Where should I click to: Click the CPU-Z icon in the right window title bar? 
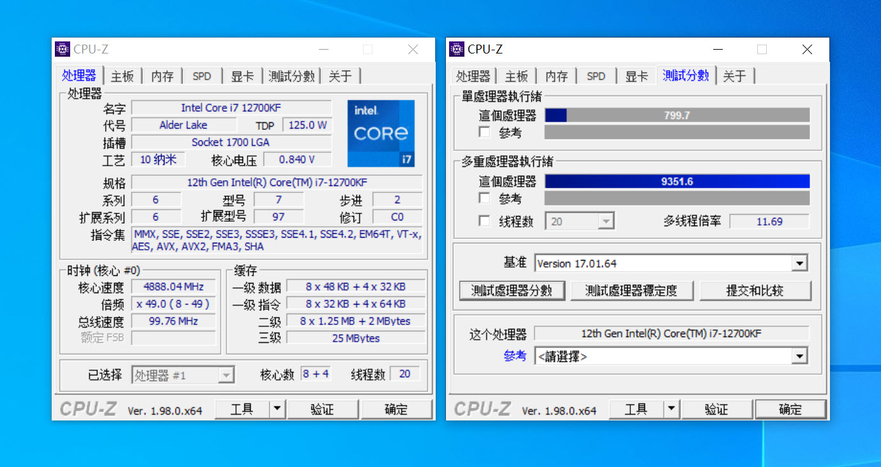[456, 49]
